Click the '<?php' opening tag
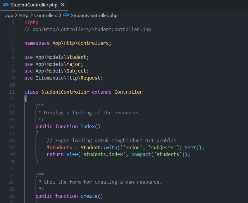Viewport: 248px width, 203px height. click(31, 23)
